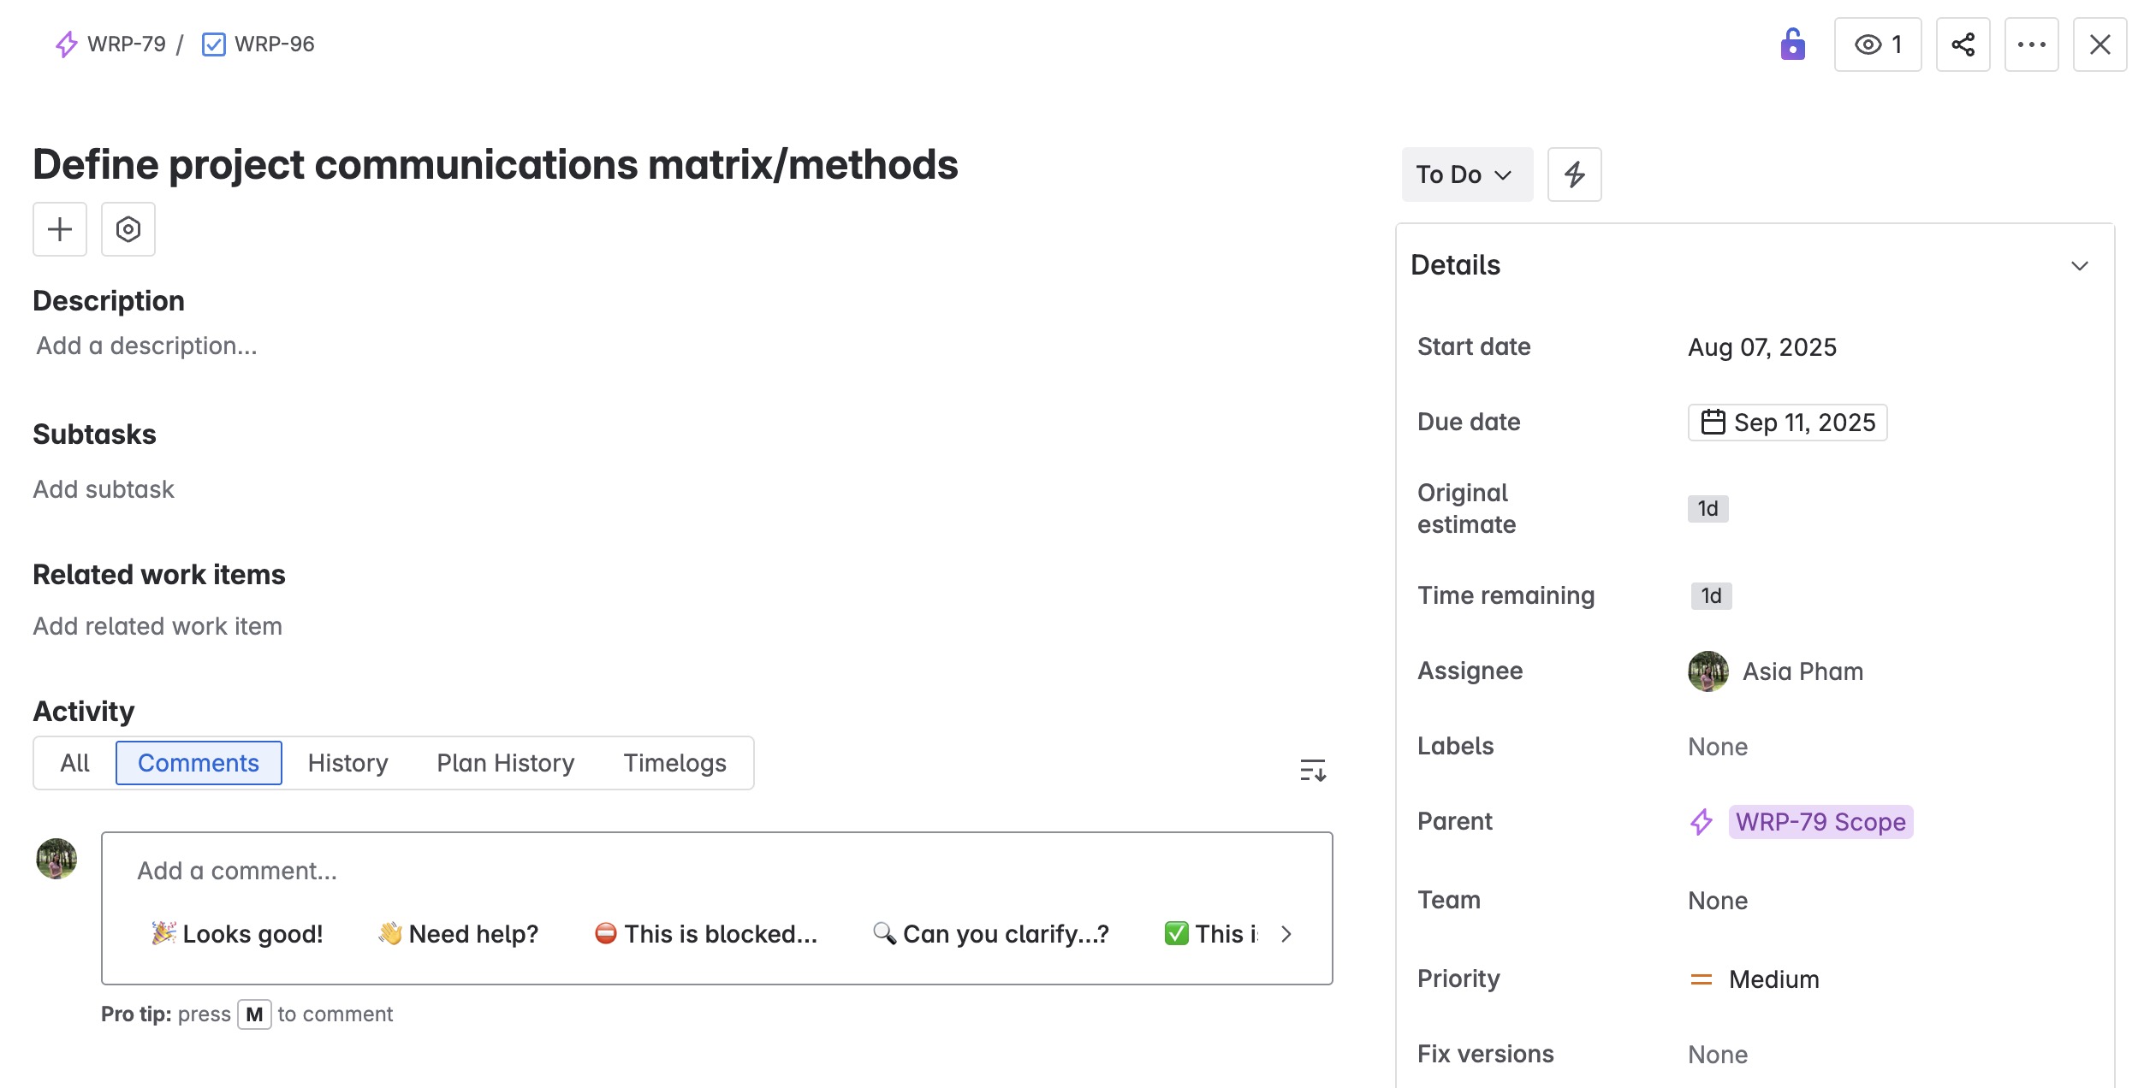Click the hexagon apps icon under title
Viewport: 2150px width, 1088px height.
(128, 229)
